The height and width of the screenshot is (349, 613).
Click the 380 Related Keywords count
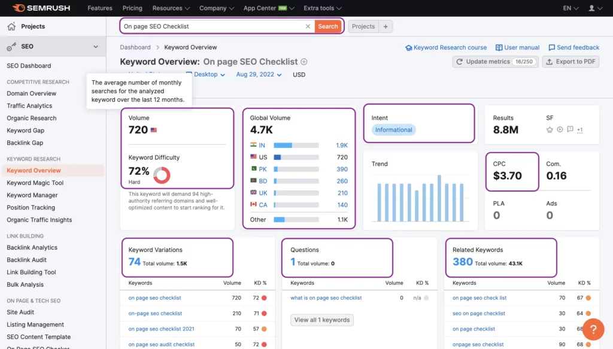tap(463, 262)
